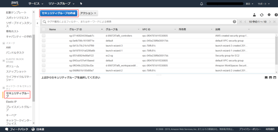Open the help question mark icon

(x=276, y=15)
